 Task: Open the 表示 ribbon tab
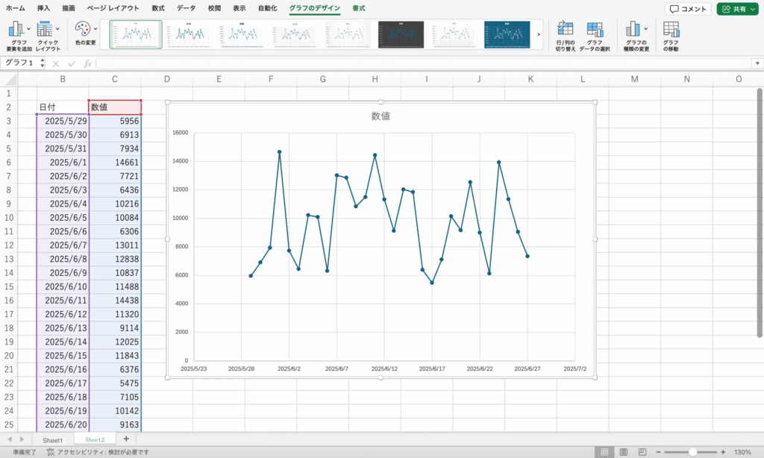[239, 8]
